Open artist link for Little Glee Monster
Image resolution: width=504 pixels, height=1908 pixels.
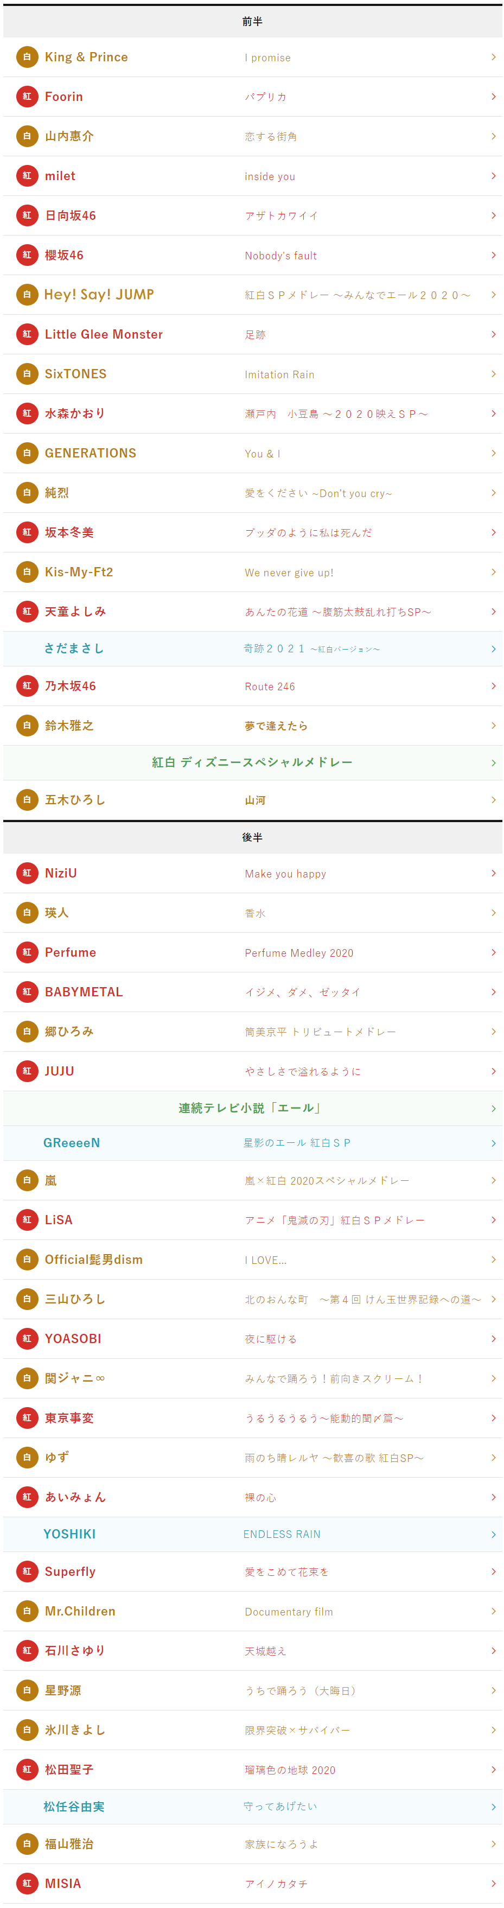pyautogui.click(x=104, y=334)
